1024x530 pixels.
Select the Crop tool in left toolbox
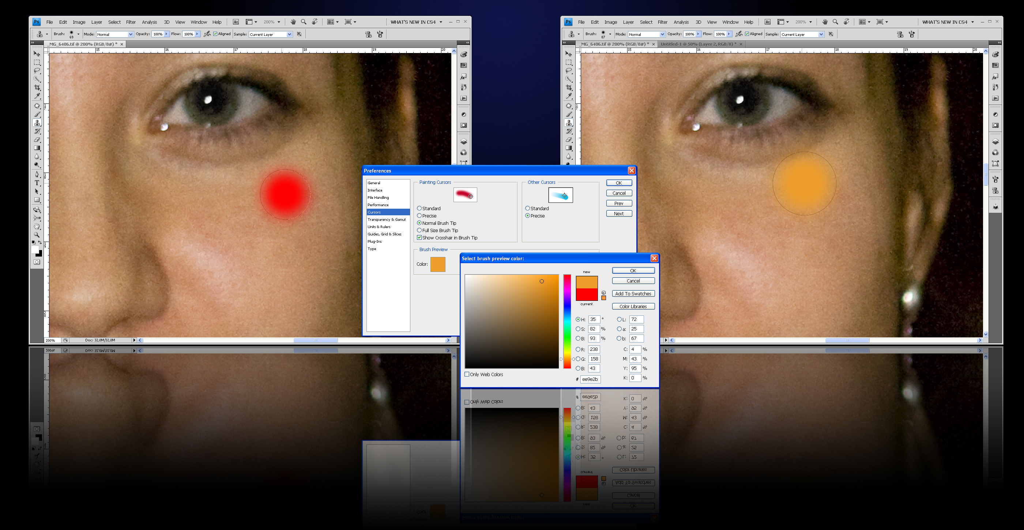coord(37,87)
